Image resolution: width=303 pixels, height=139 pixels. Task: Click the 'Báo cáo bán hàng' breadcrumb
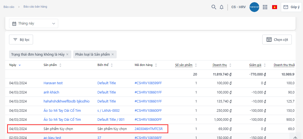pyautogui.click(x=35, y=7)
